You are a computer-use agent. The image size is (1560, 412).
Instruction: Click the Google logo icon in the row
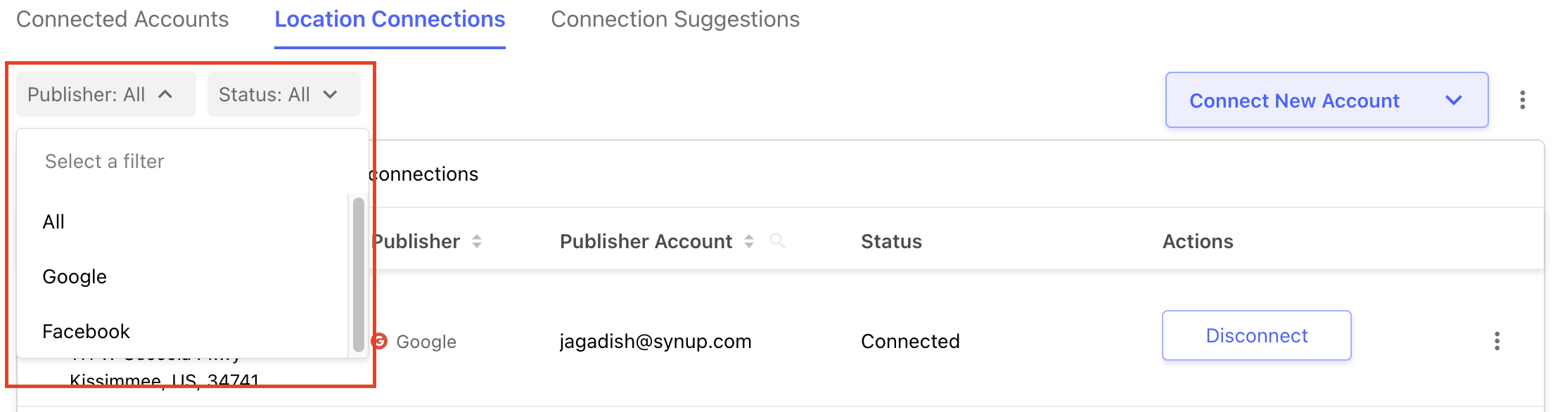click(x=380, y=341)
